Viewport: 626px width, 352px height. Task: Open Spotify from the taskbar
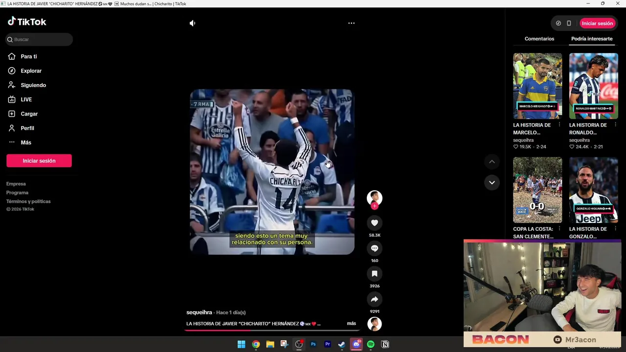tap(371, 344)
